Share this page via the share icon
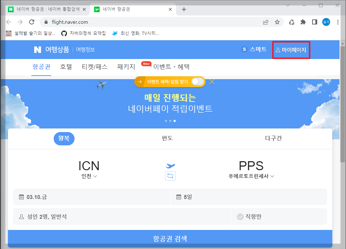The width and height of the screenshot is (346, 249). [x=266, y=22]
